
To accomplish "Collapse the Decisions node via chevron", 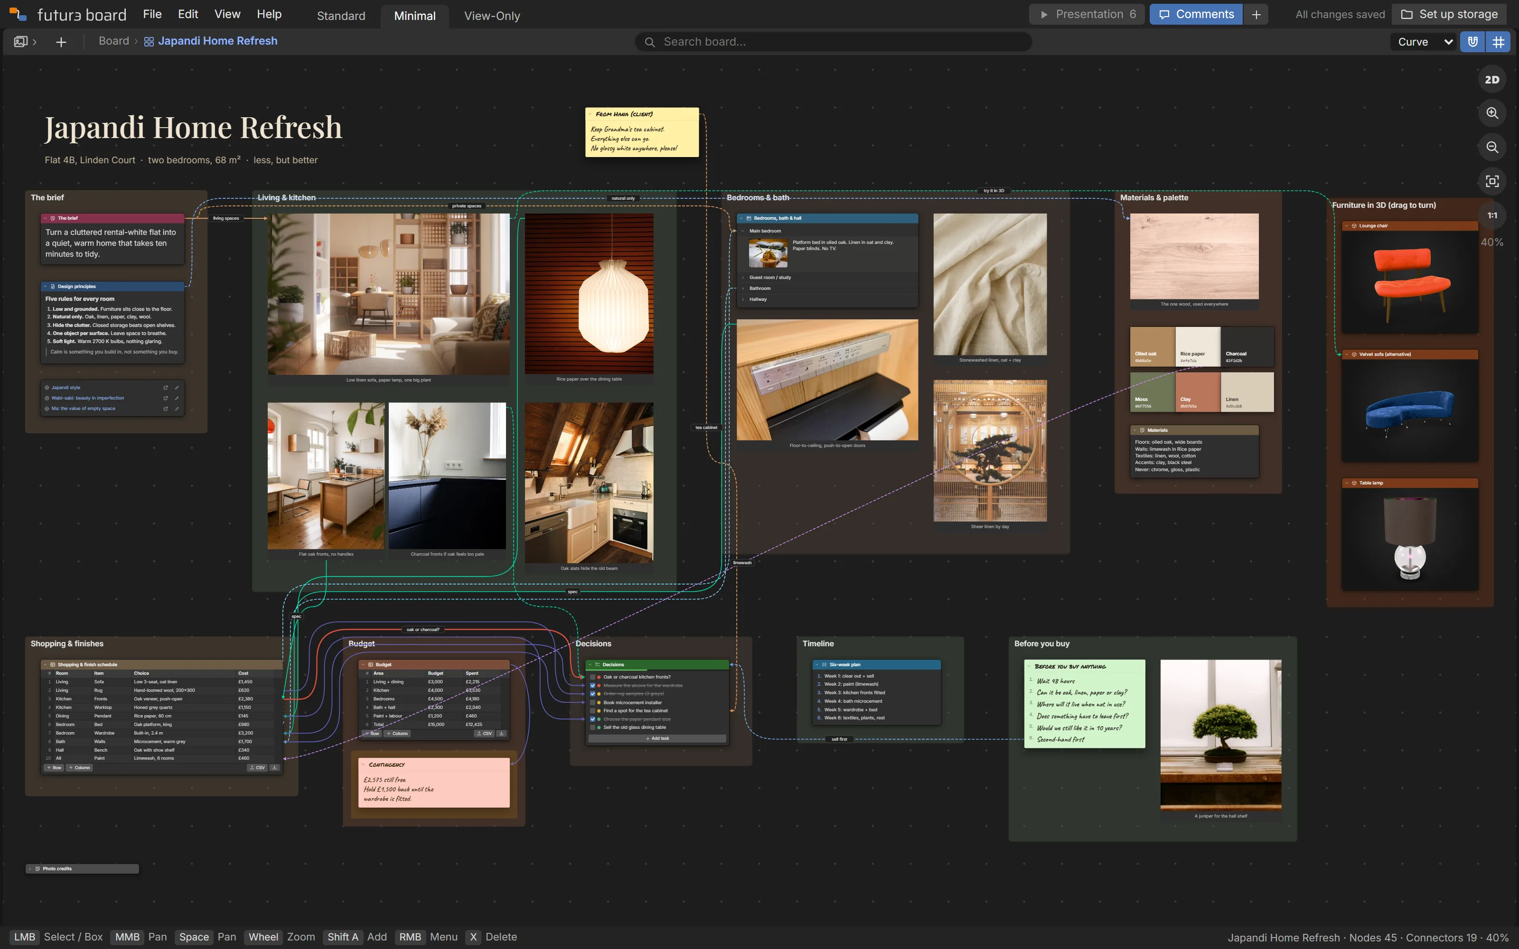I will [x=590, y=665].
